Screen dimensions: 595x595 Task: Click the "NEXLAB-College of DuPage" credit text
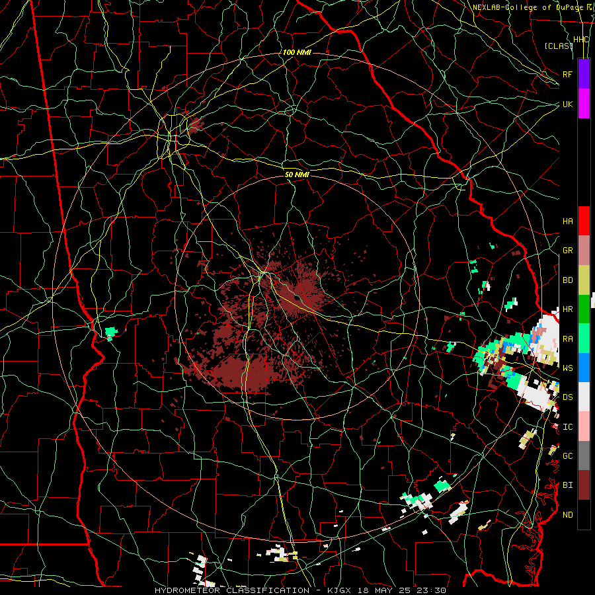(528, 7)
